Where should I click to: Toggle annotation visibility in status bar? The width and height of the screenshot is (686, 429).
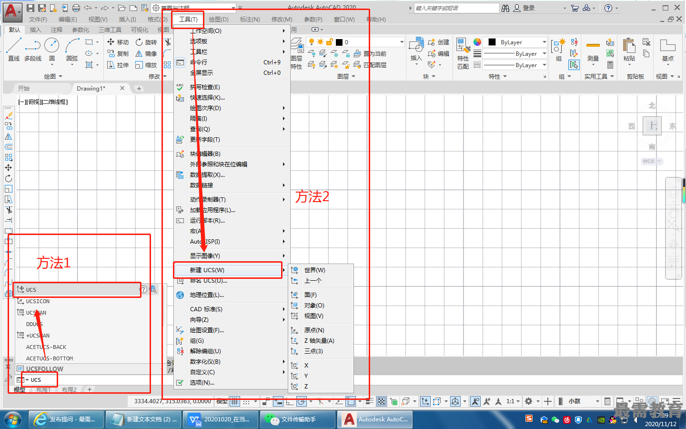pos(475,401)
